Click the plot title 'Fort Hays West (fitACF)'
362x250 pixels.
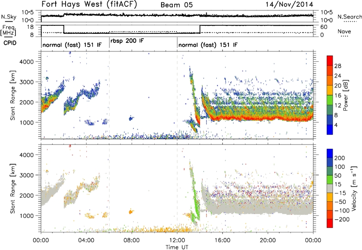(x=89, y=4)
